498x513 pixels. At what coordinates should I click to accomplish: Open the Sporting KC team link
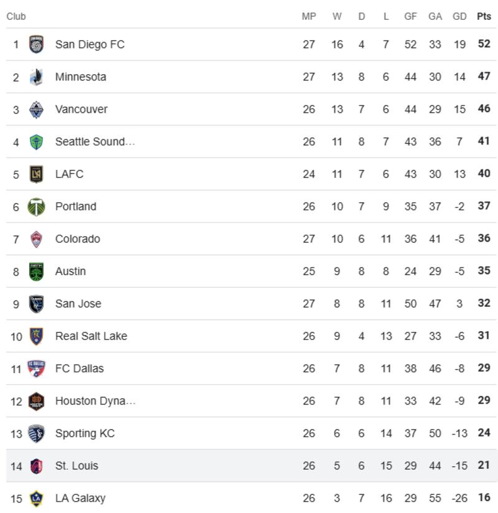point(85,433)
